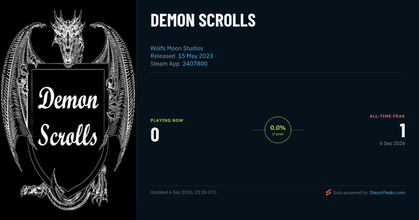Click the Data powered by text
419x220 pixels.
[x=350, y=192]
